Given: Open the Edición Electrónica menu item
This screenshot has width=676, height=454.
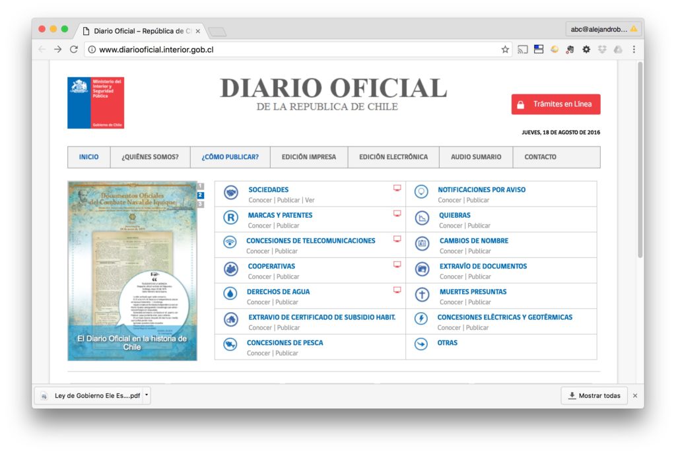Looking at the screenshot, I should tap(393, 157).
